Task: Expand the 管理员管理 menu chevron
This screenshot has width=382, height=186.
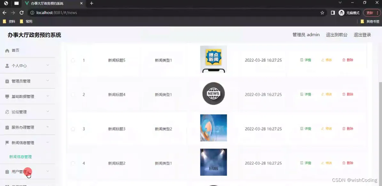Action: pyautogui.click(x=48, y=81)
